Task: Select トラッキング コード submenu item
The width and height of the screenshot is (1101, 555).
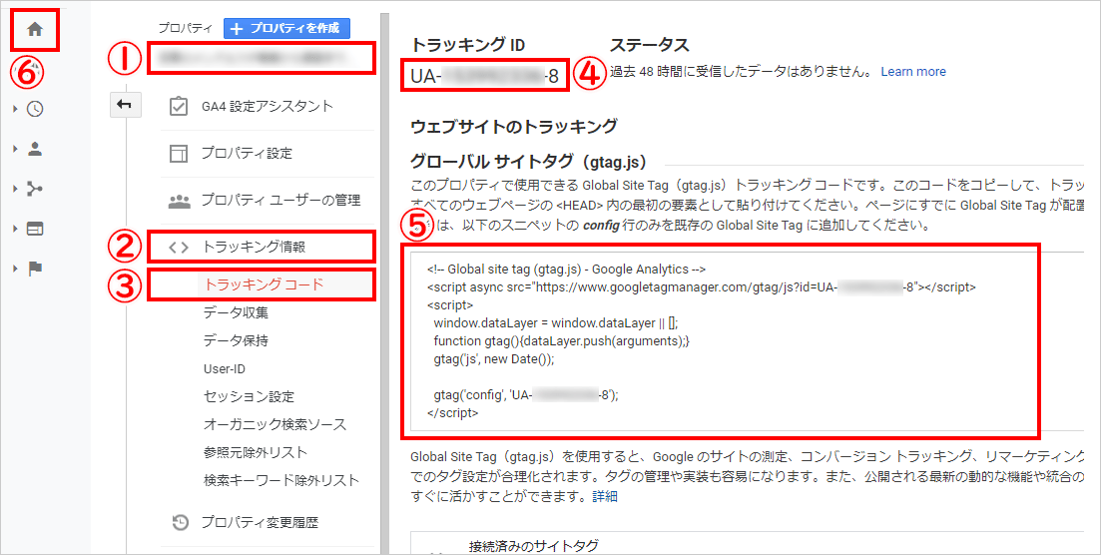Action: (x=264, y=284)
